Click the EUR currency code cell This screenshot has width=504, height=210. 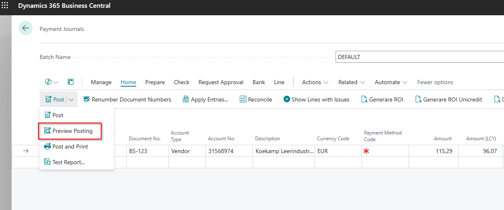pyautogui.click(x=338, y=151)
